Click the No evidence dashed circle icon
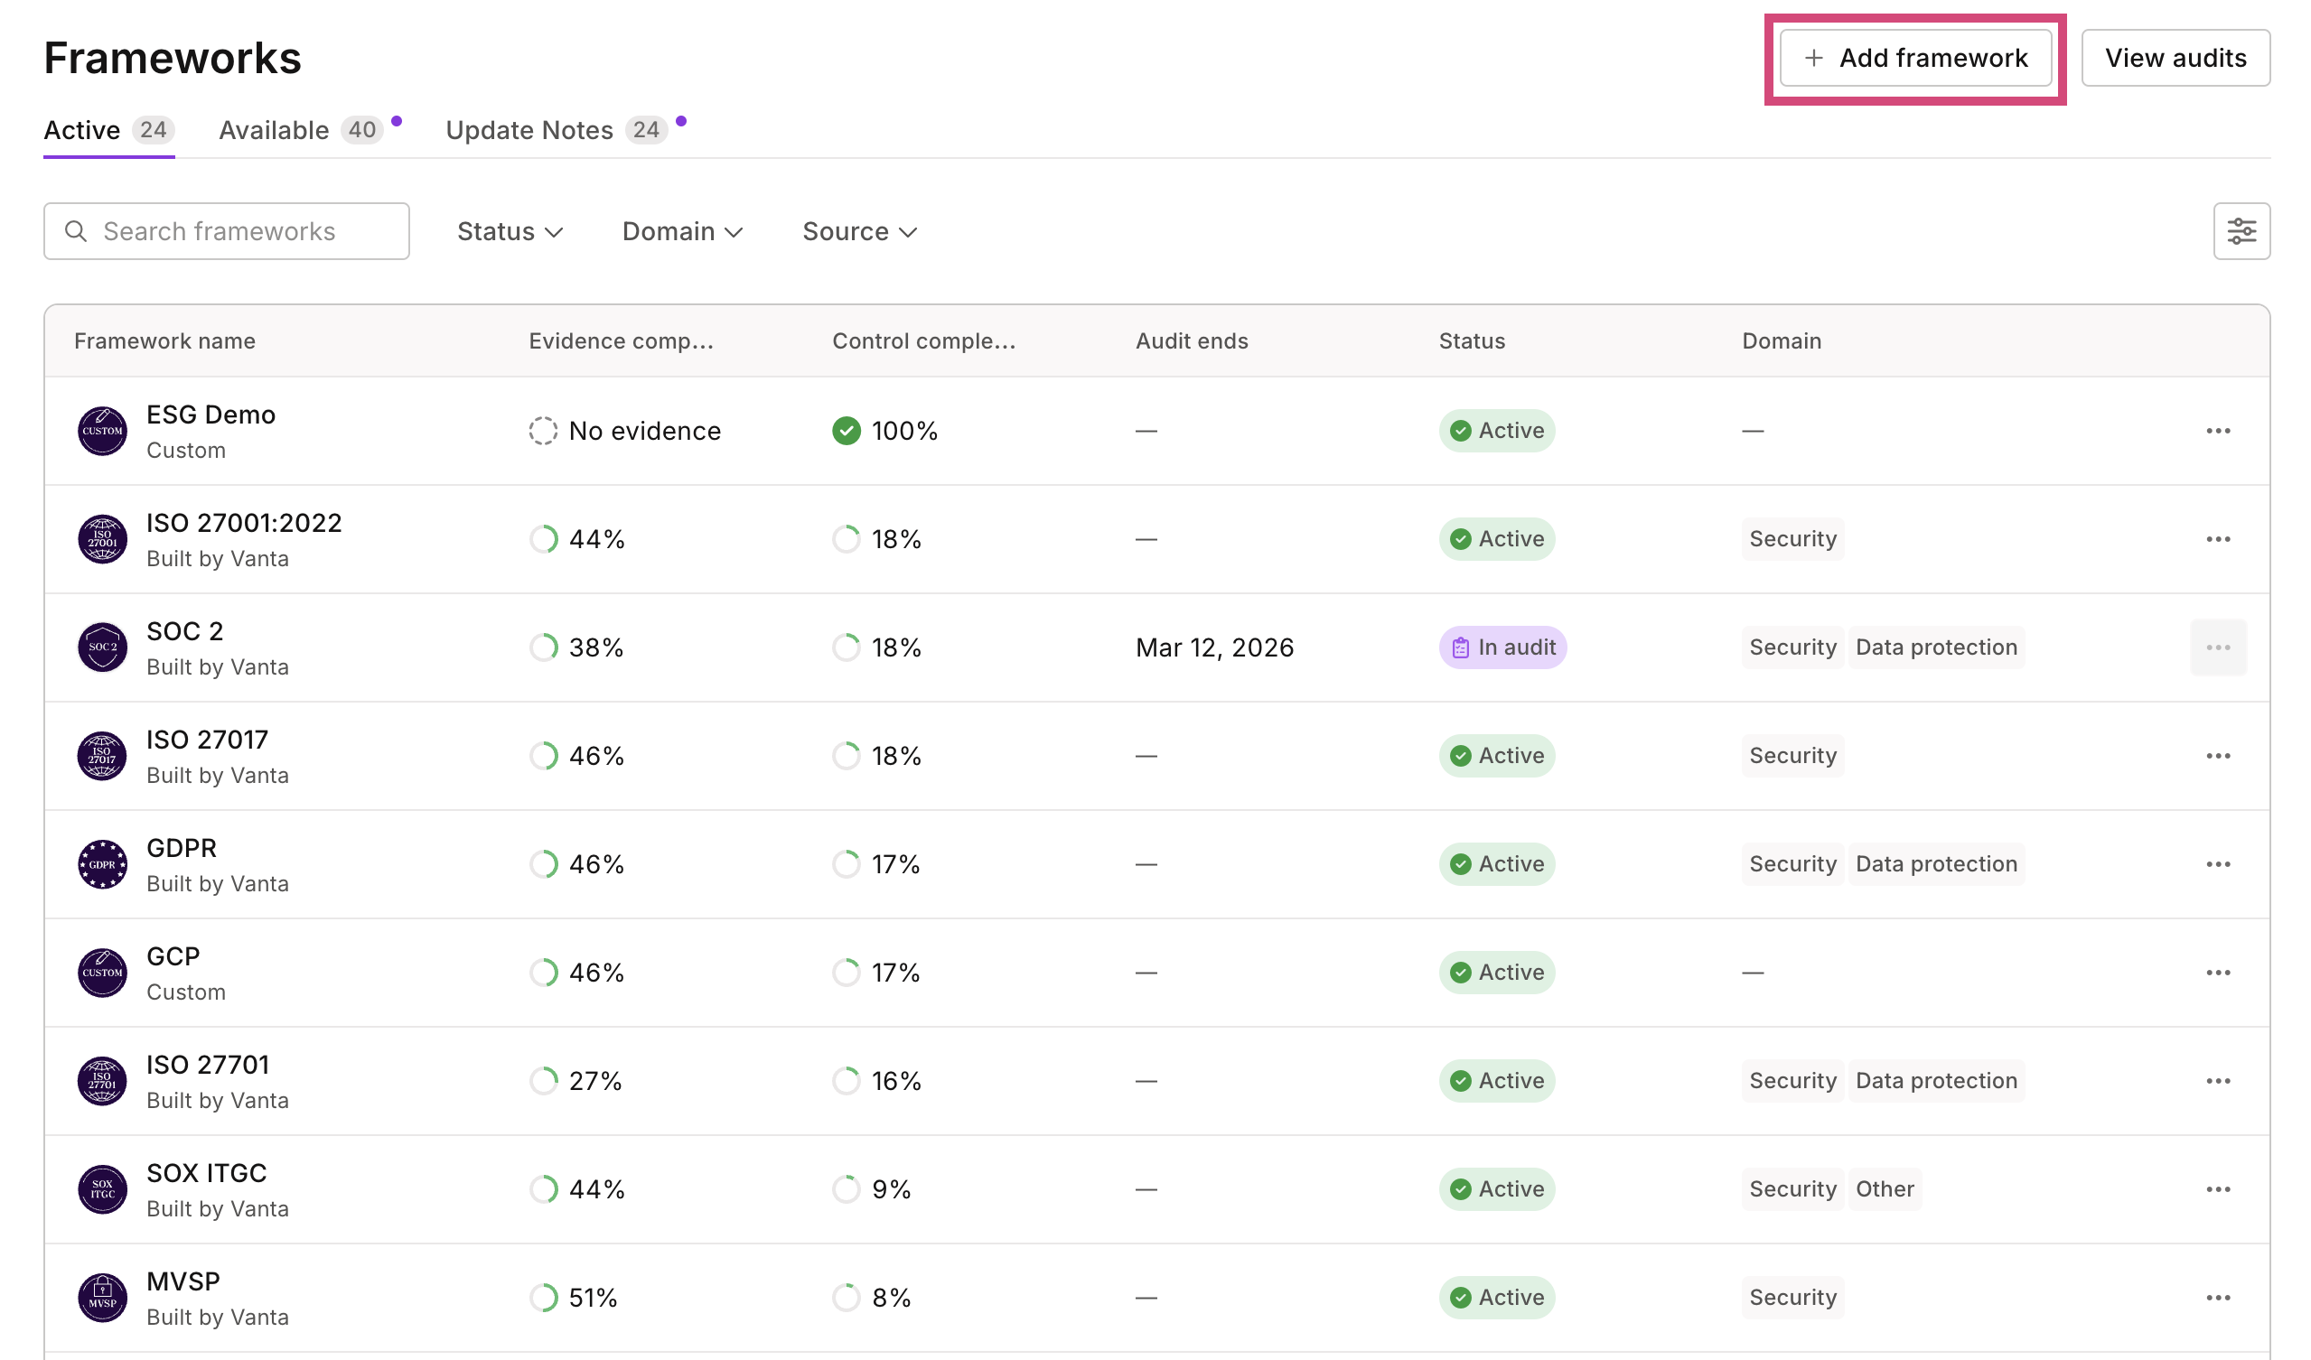The width and height of the screenshot is (2311, 1360). tap(543, 431)
